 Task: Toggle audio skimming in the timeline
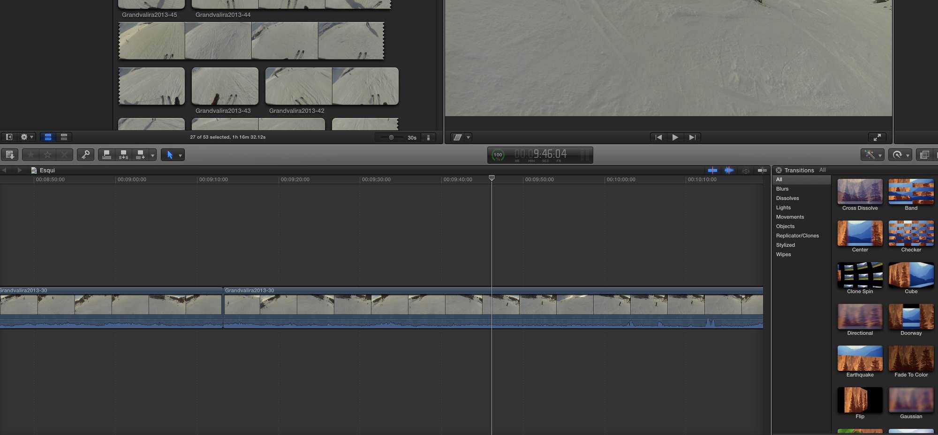click(729, 170)
